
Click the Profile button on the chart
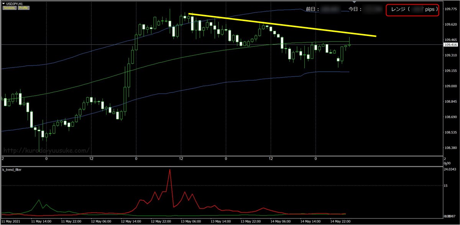coord(24,8)
